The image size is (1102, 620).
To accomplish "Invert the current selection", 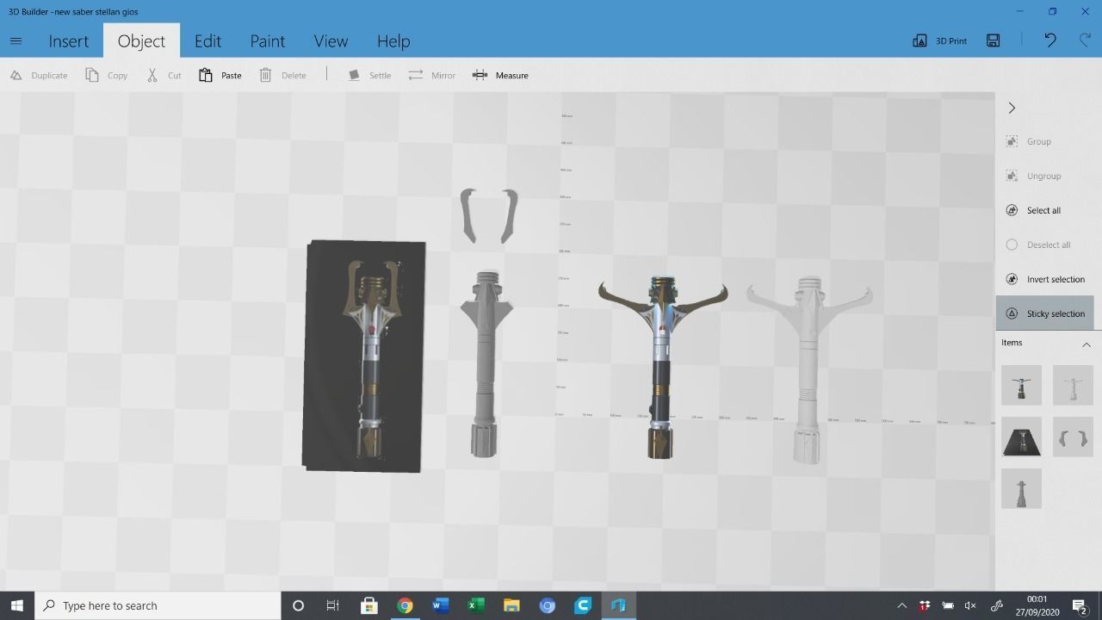I will click(1044, 279).
